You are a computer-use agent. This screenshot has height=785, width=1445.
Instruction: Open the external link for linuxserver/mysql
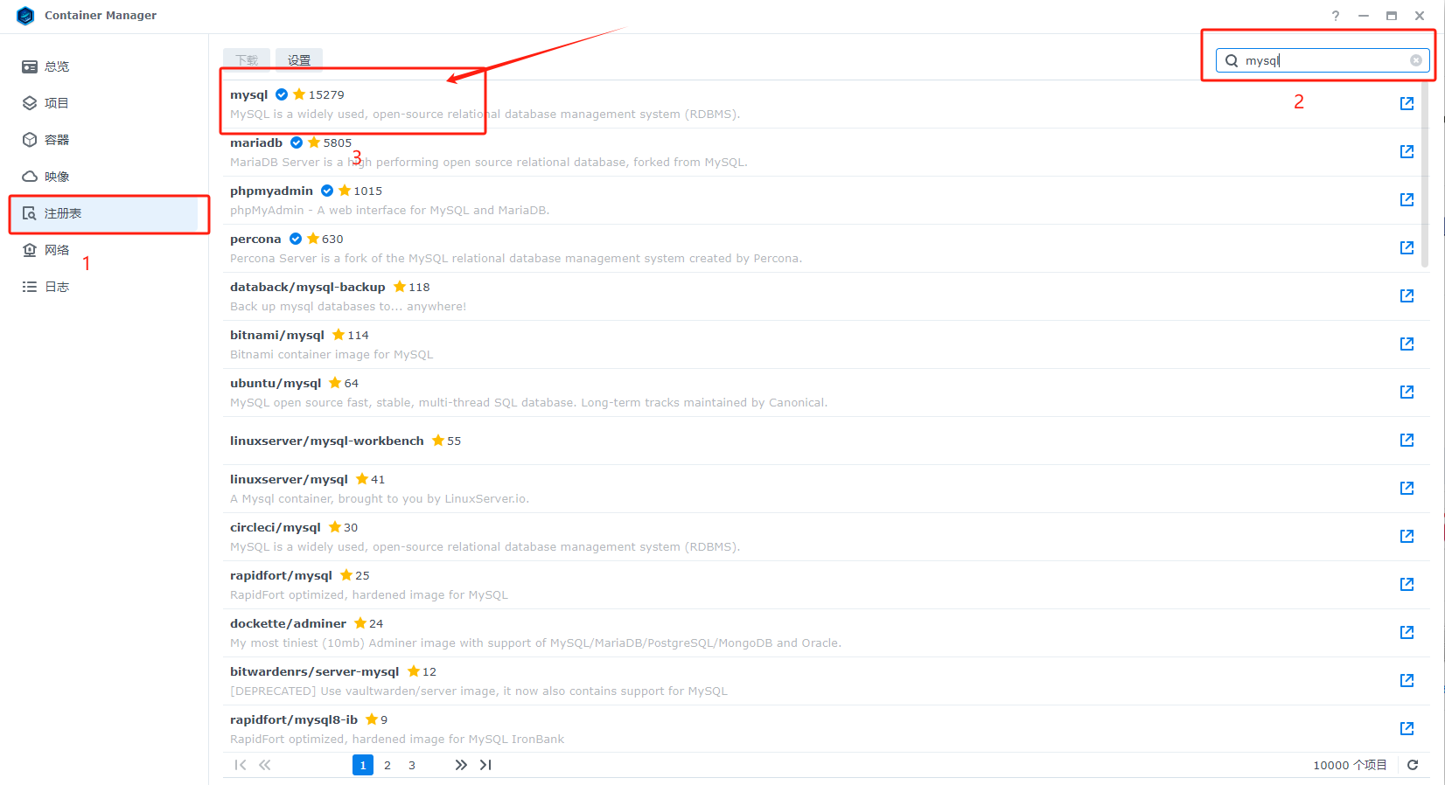point(1407,488)
